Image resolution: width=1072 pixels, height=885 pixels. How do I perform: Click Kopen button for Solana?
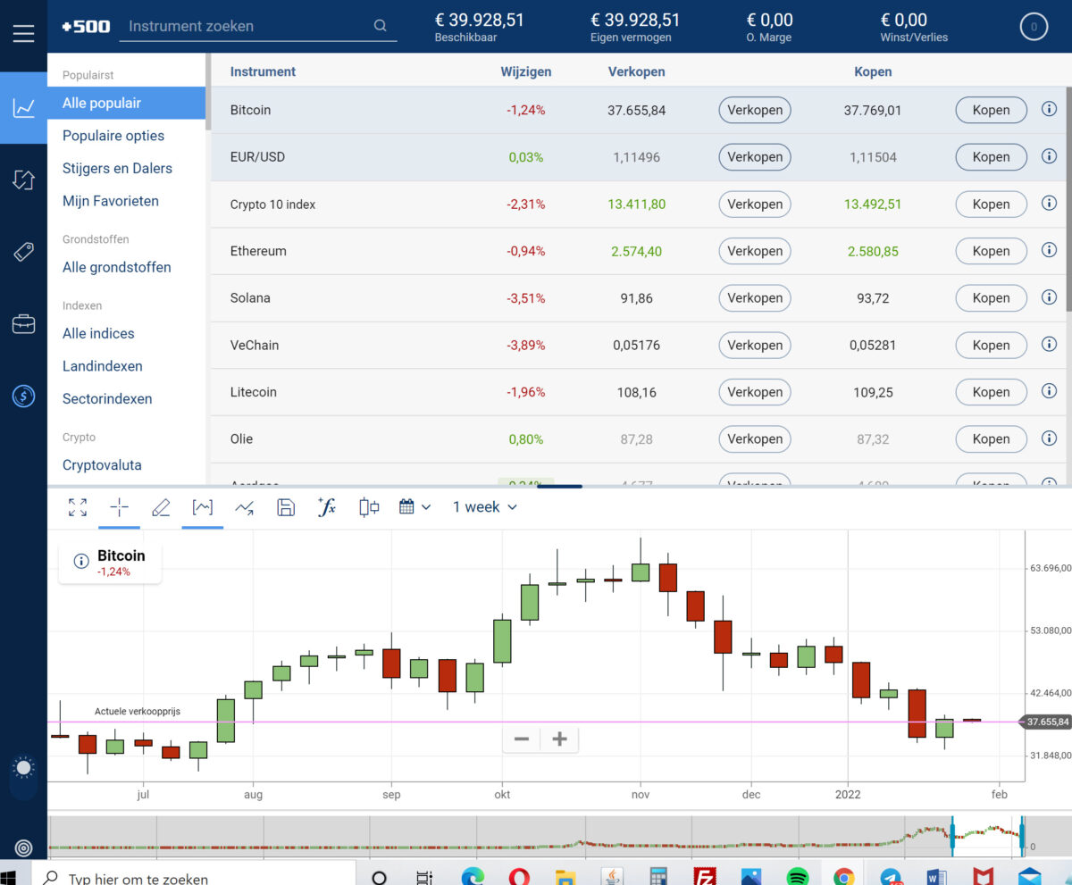pyautogui.click(x=992, y=298)
